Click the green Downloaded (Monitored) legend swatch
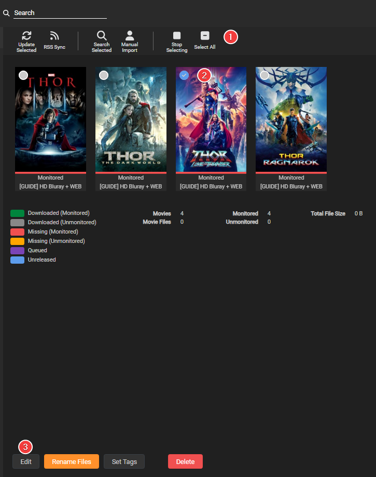 click(17, 213)
